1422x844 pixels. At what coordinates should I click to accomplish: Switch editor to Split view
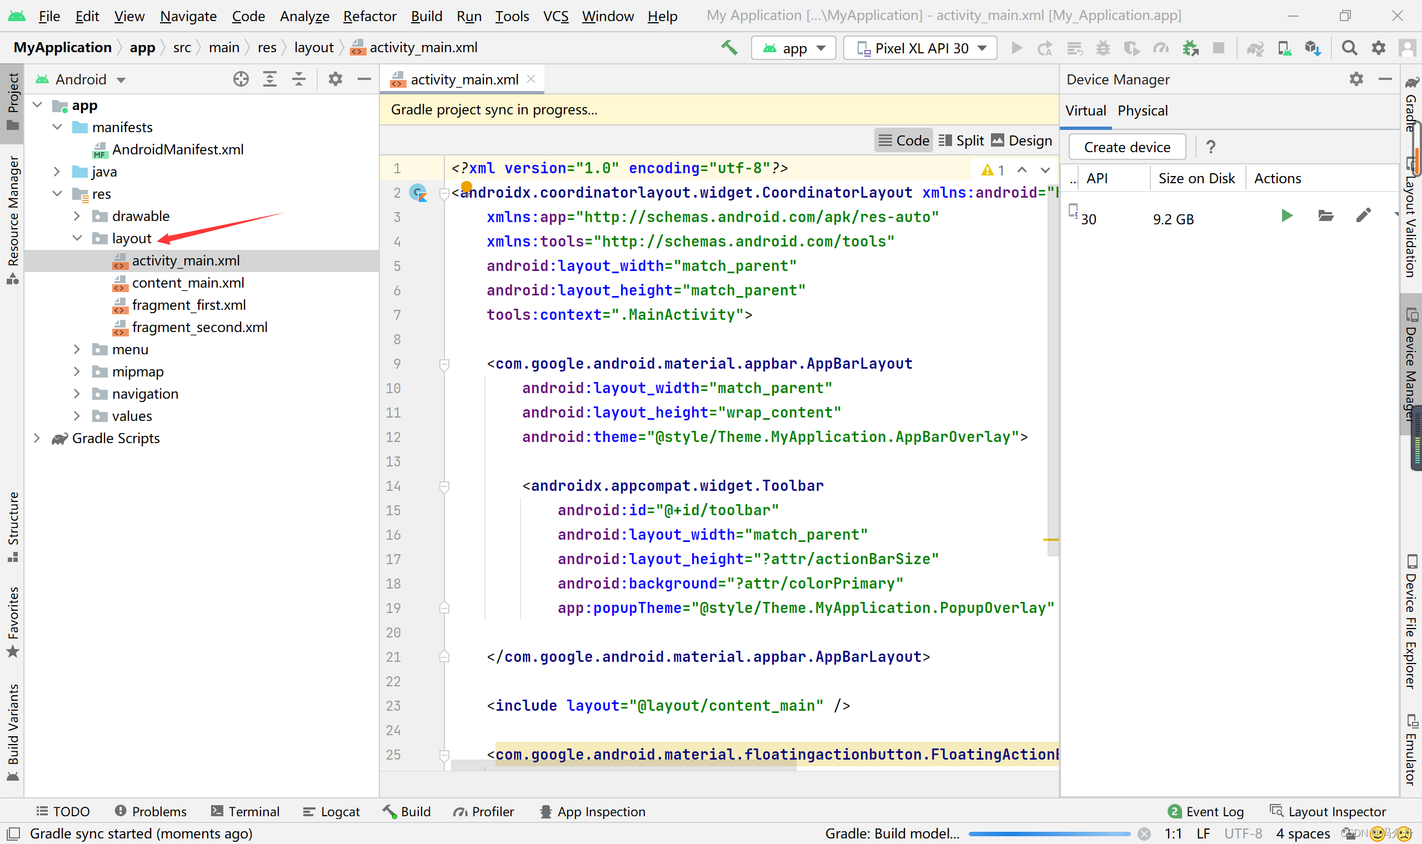click(962, 140)
